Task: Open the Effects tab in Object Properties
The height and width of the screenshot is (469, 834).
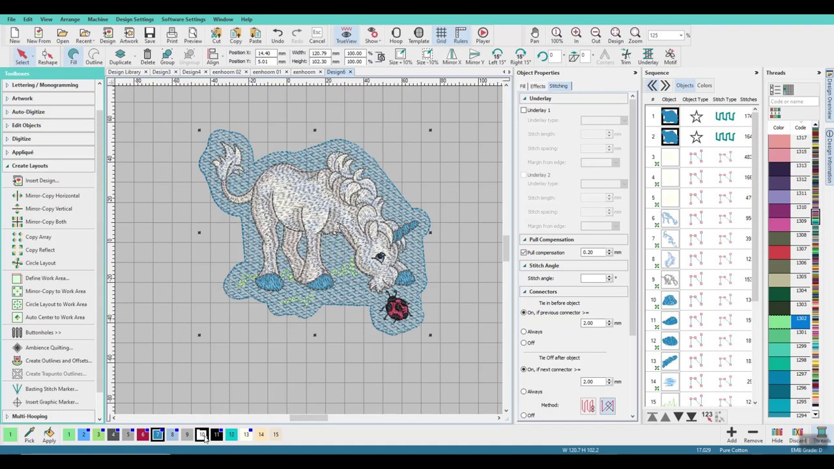Action: pos(538,86)
